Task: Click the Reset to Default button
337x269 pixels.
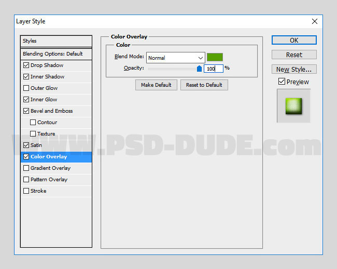Action: click(204, 85)
